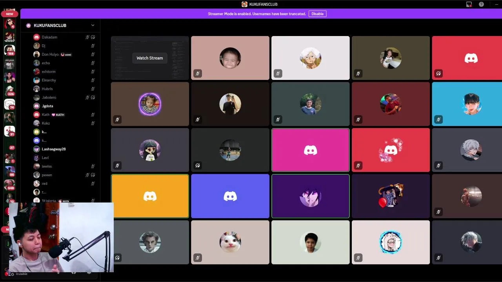The width and height of the screenshot is (502, 282).
Task: Click the KATH tag badge next to Kath
Action: [x=58, y=115]
